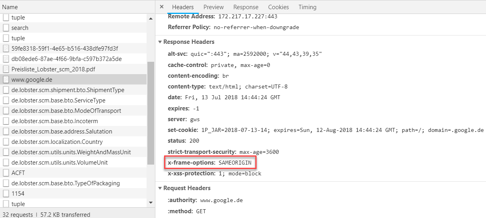Click file icon next to Preisliste_Lobster_scm_2018.pdf
The height and width of the screenshot is (218, 486).
6,69
